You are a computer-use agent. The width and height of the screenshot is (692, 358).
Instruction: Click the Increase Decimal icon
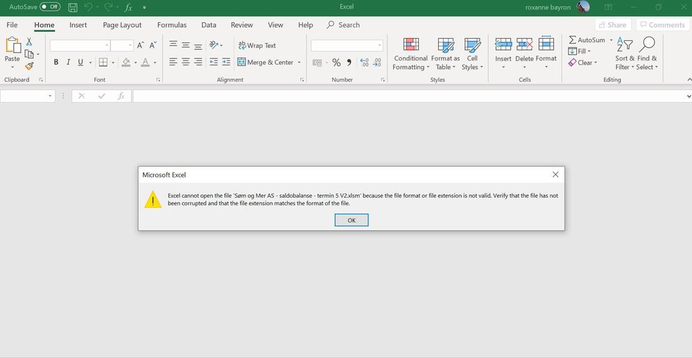coord(364,62)
